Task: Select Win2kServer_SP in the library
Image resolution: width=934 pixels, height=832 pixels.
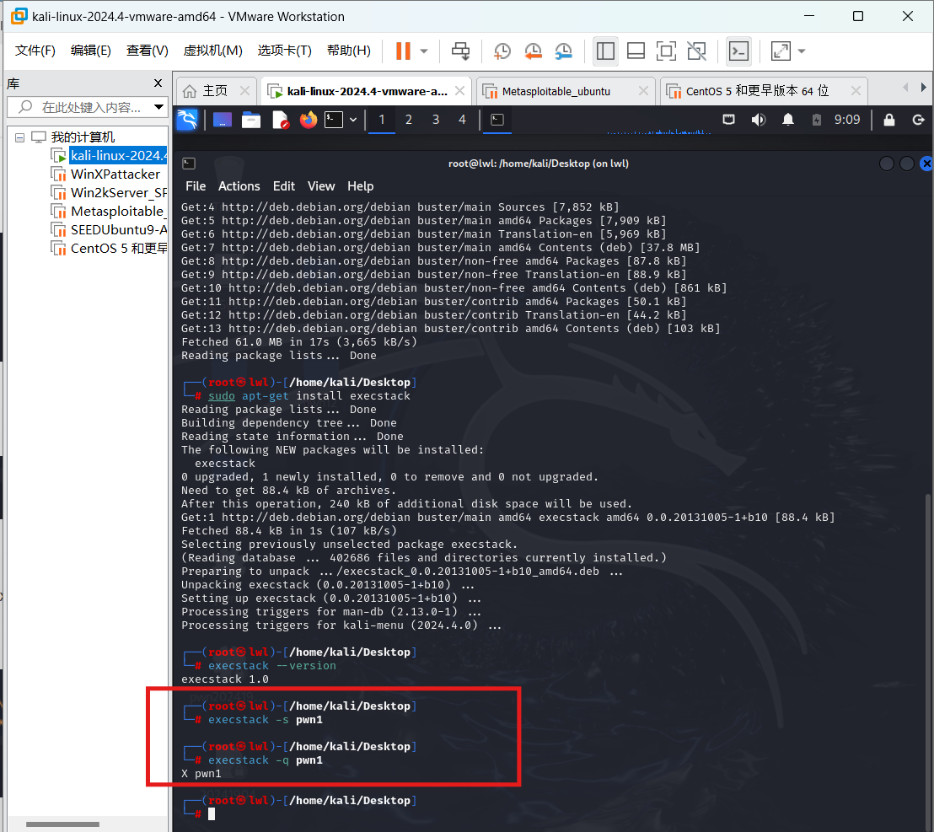Action: point(109,193)
